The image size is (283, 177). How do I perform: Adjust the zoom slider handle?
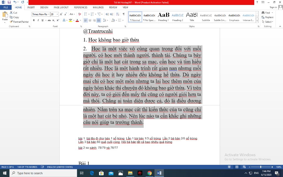(261, 167)
